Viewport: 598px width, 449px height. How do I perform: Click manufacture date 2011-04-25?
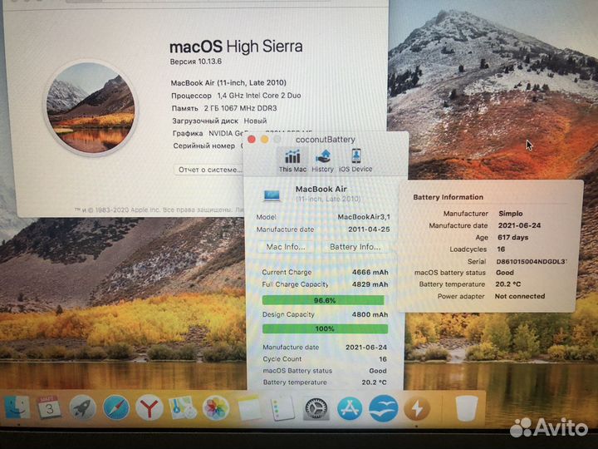click(x=369, y=229)
